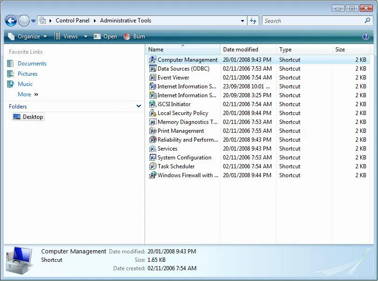378x281 pixels.
Task: Open Help using the question mark icon
Action: tap(366, 36)
